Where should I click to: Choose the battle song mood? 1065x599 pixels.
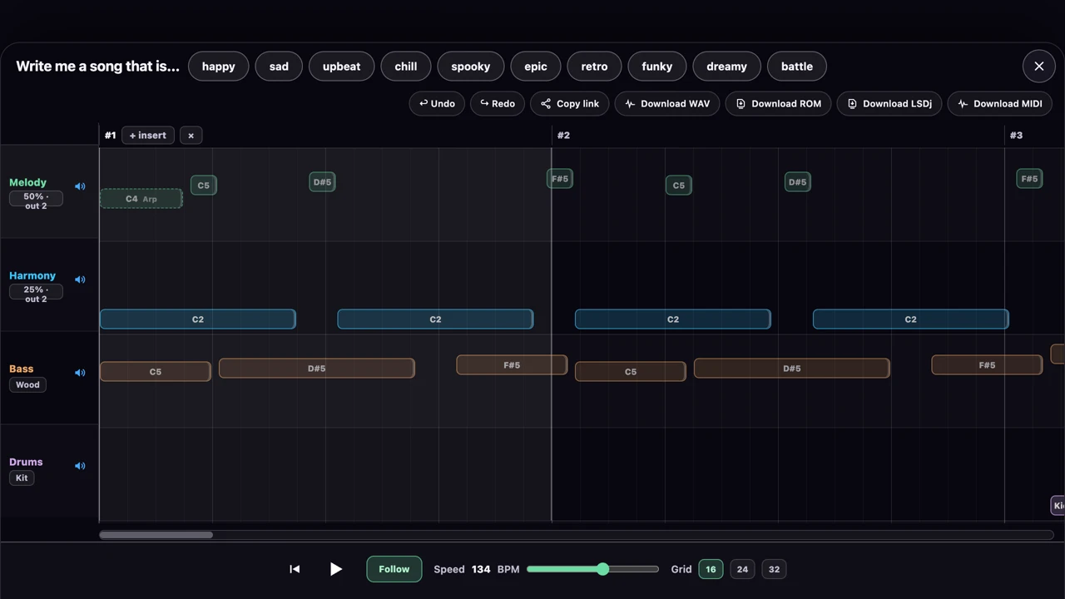(797, 67)
